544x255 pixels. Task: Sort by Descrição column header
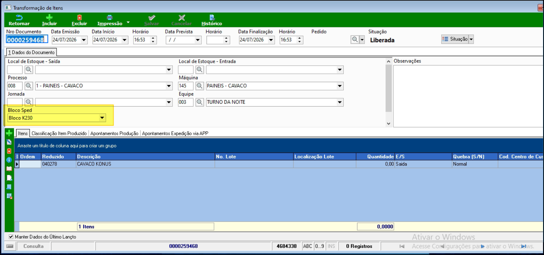point(145,156)
